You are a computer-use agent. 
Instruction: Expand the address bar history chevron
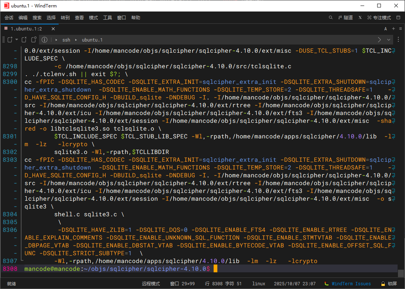point(389,40)
